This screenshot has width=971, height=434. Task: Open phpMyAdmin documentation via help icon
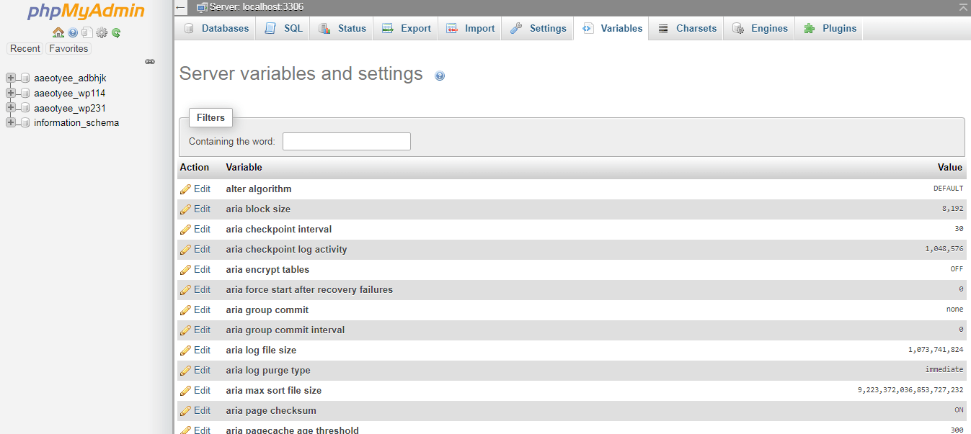(x=73, y=32)
